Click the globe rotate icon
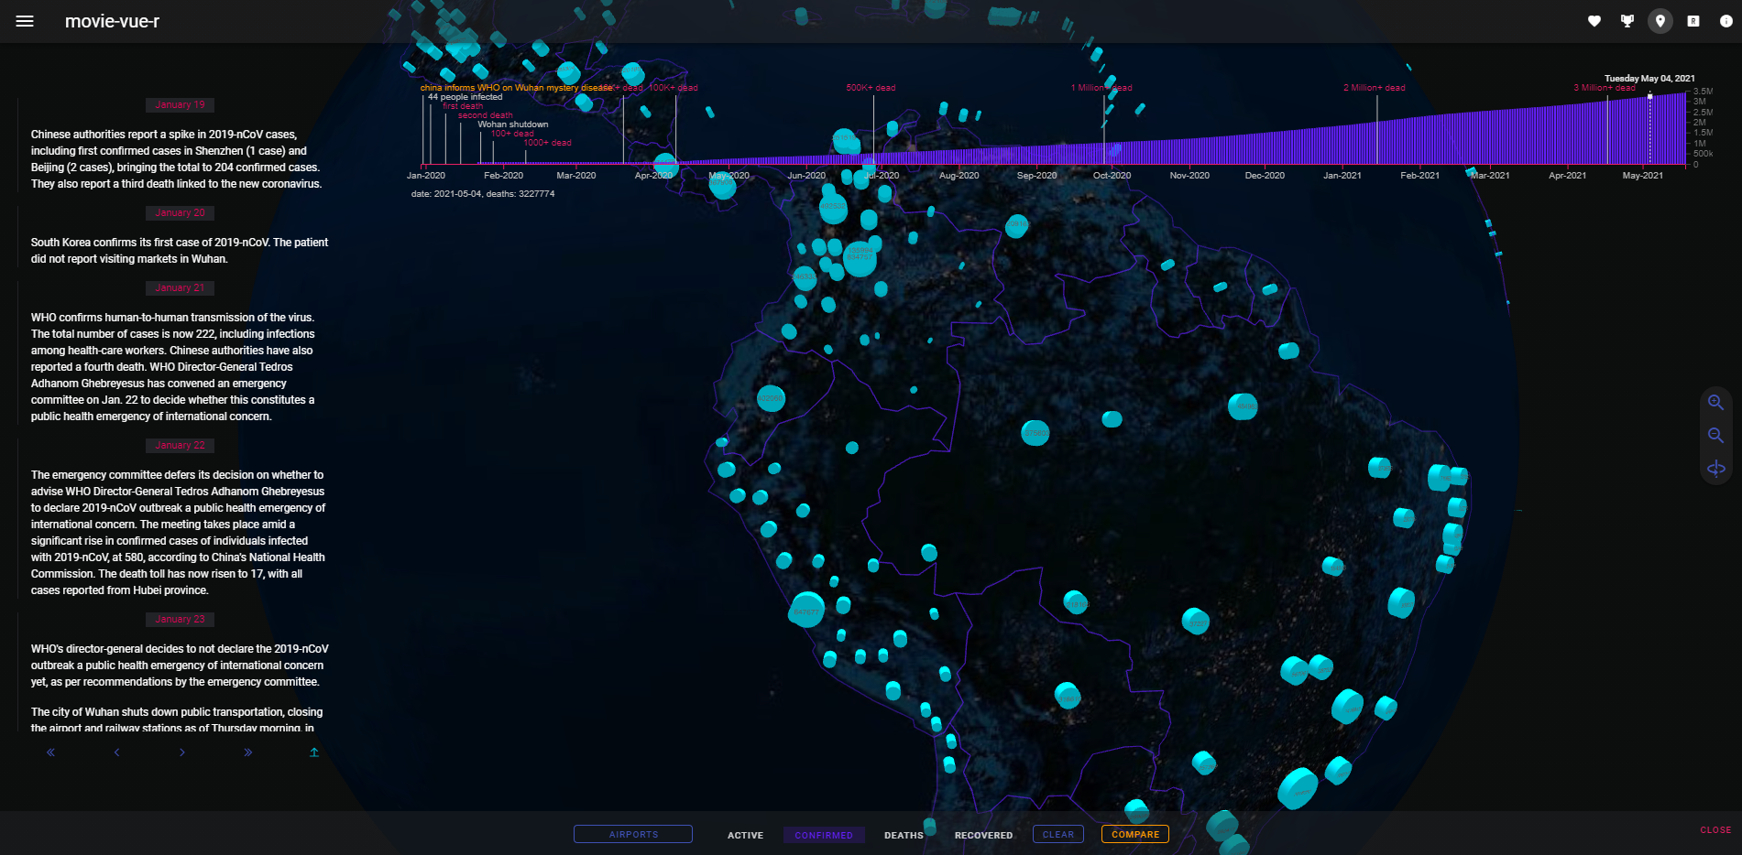The image size is (1742, 855). (1716, 469)
